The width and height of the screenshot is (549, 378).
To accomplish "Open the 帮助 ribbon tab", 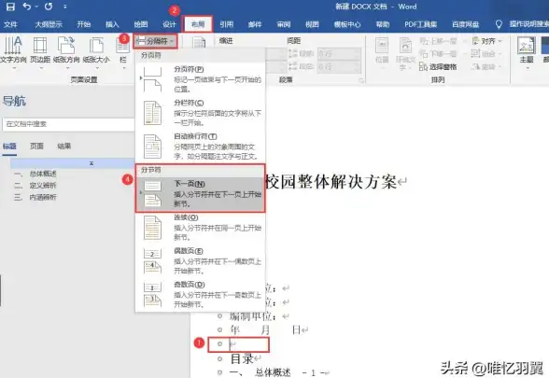I will (383, 24).
